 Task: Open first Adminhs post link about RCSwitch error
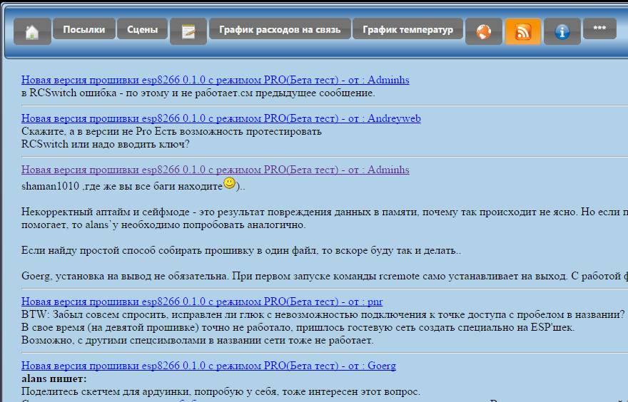click(215, 80)
